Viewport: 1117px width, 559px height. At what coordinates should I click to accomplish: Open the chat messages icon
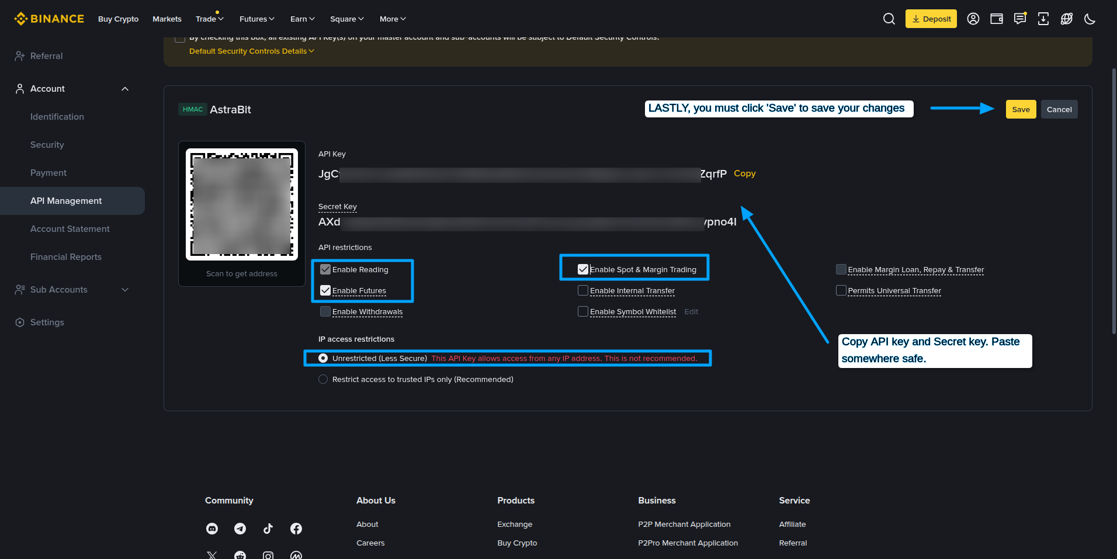[x=1020, y=19]
